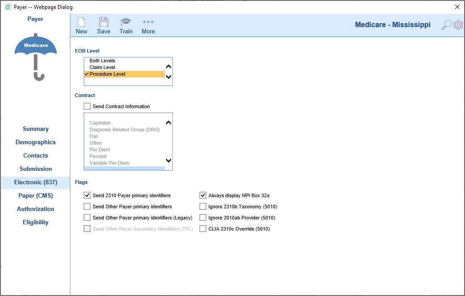Click the EOB Level list down arrow
The height and width of the screenshot is (296, 465).
168,77
